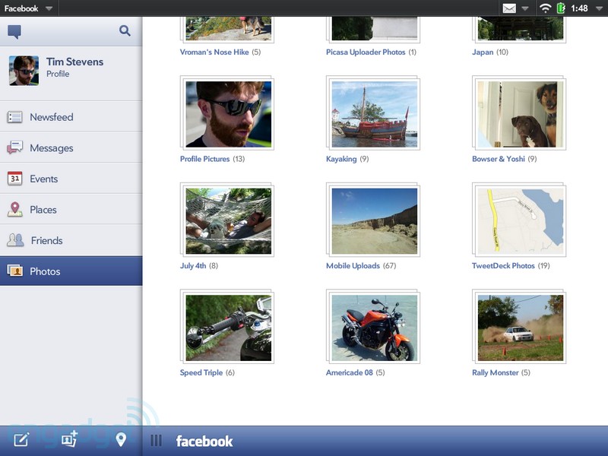This screenshot has height=456, width=608.
Task: Click the Places map pin icon
Action: 14,210
